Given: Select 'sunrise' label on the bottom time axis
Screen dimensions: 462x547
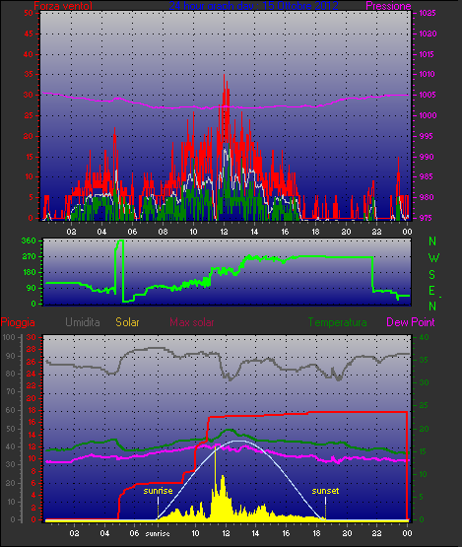Looking at the screenshot, I should [158, 533].
